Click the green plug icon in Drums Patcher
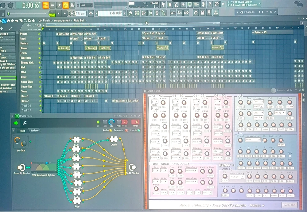This screenshot has width=307, height=212. pyautogui.click(x=16, y=123)
